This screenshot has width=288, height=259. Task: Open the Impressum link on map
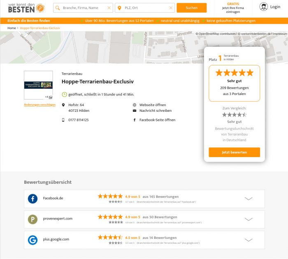(280, 34)
